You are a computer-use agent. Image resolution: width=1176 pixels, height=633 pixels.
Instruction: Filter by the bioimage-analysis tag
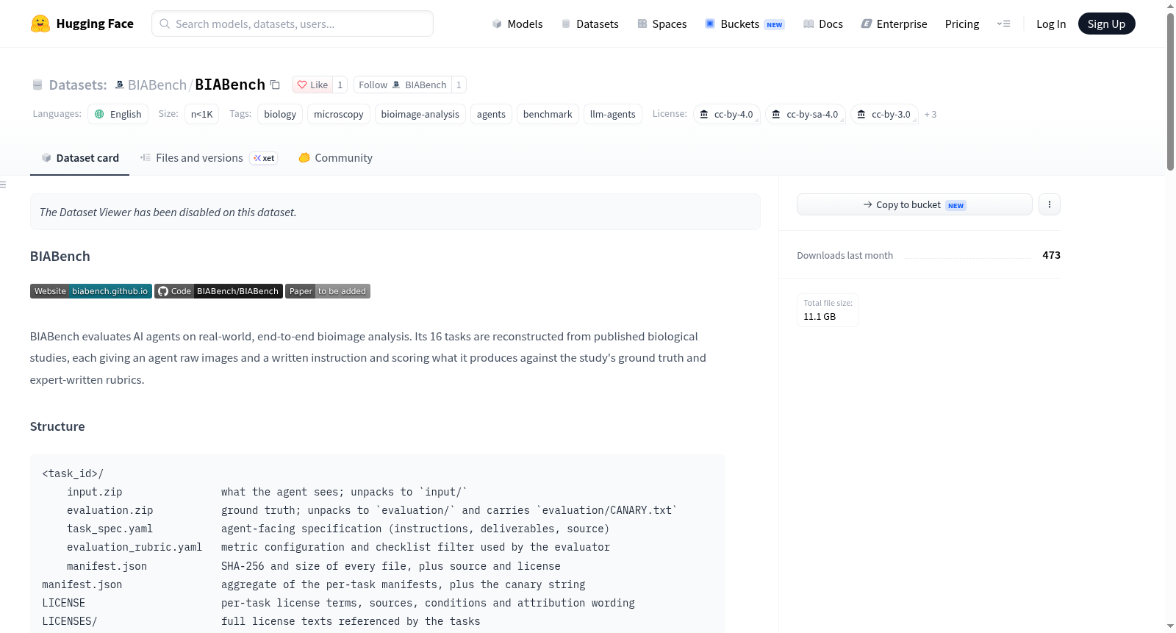coord(420,114)
